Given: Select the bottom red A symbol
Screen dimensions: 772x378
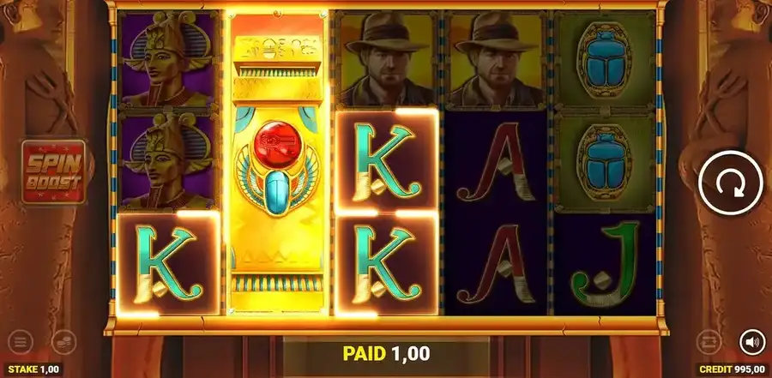Looking at the screenshot, I should (x=495, y=265).
